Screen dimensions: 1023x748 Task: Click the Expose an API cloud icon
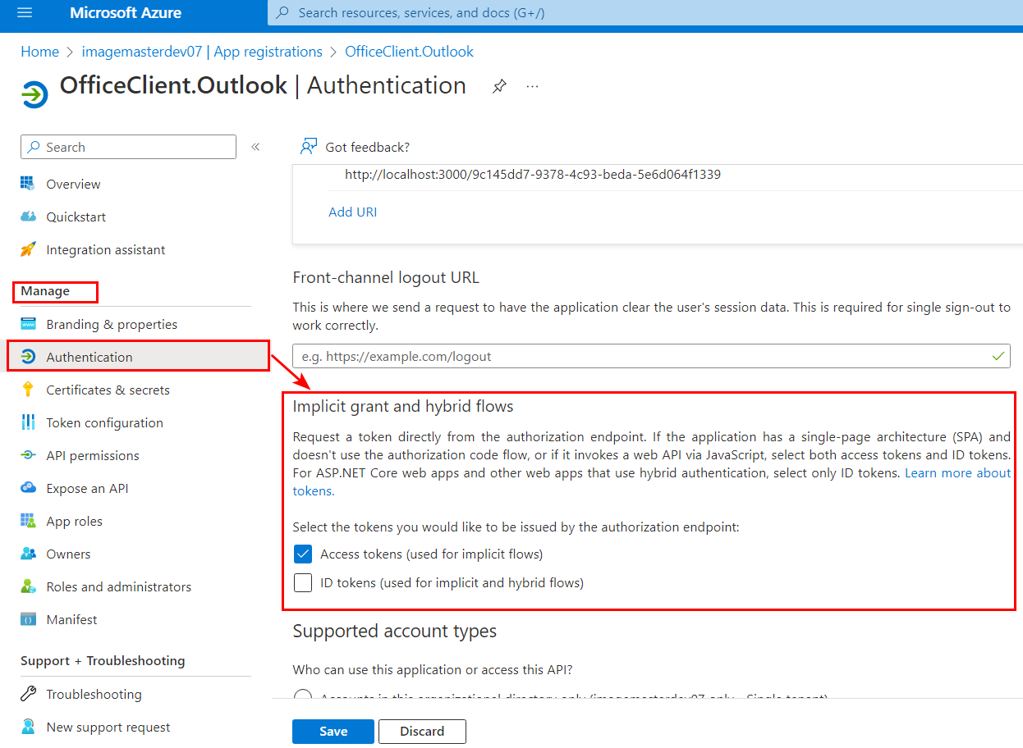click(28, 488)
